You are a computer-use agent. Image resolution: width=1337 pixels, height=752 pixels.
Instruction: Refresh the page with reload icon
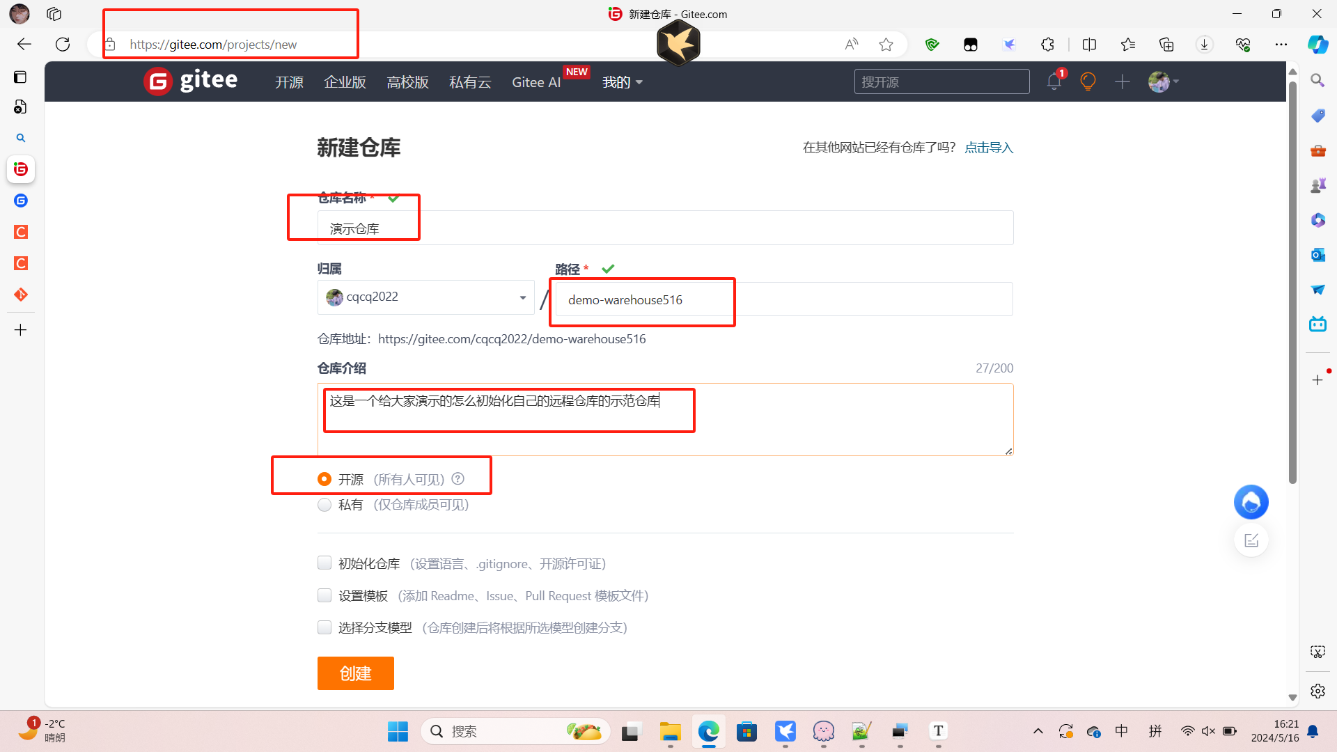tap(63, 45)
